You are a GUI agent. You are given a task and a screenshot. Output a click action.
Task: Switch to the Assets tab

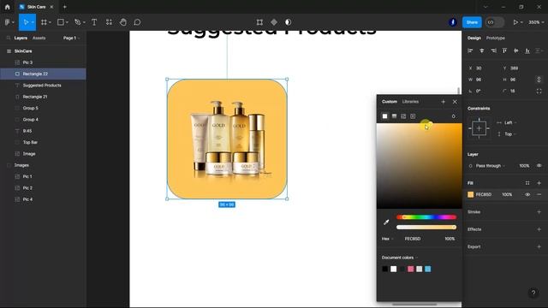[39, 38]
